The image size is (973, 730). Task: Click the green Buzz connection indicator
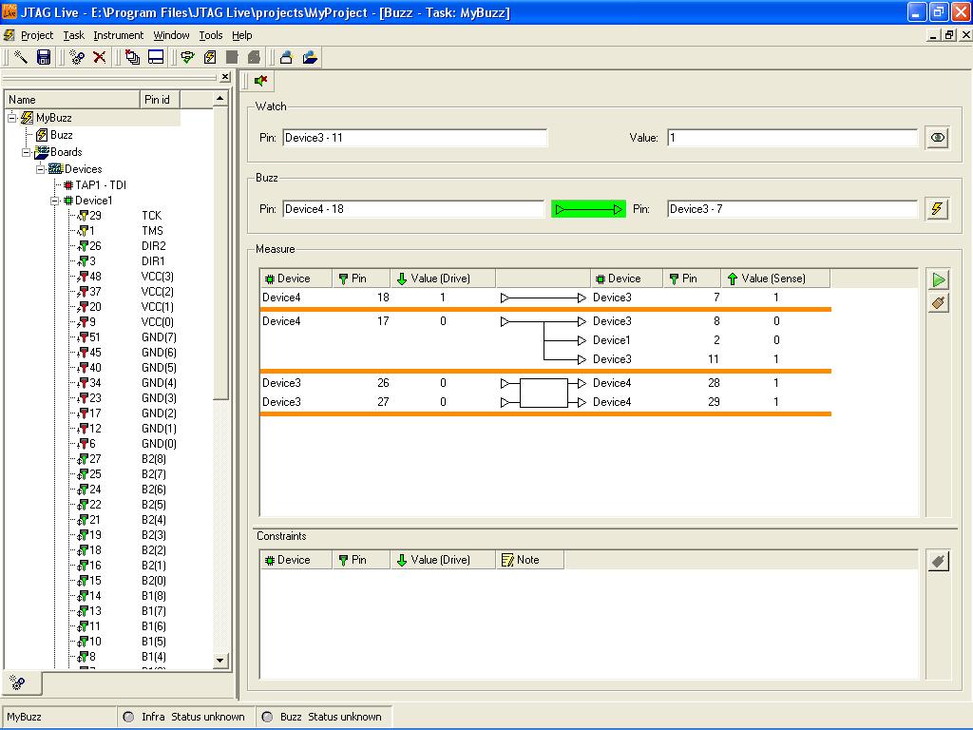tap(588, 209)
